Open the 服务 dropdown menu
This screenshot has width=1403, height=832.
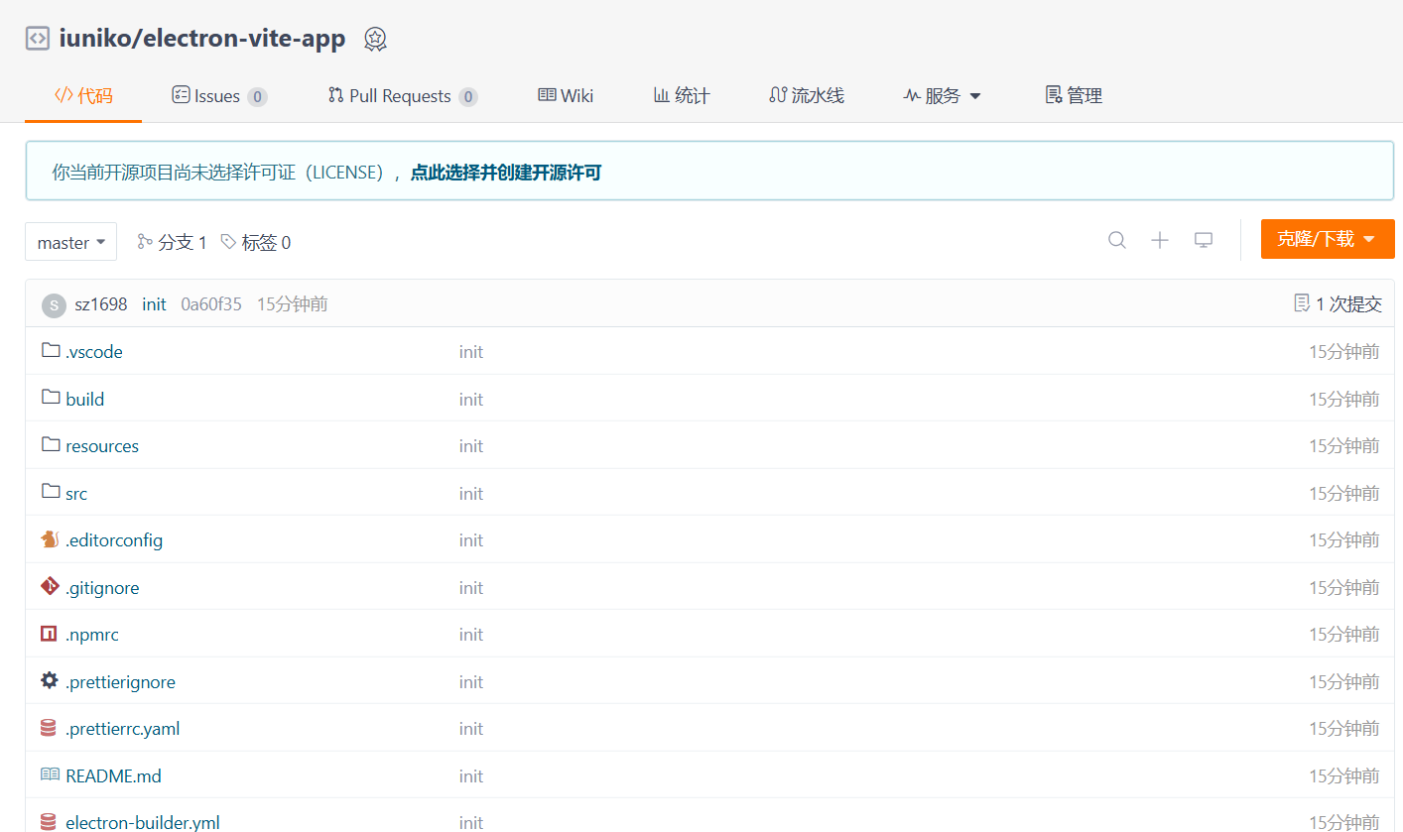(x=942, y=96)
